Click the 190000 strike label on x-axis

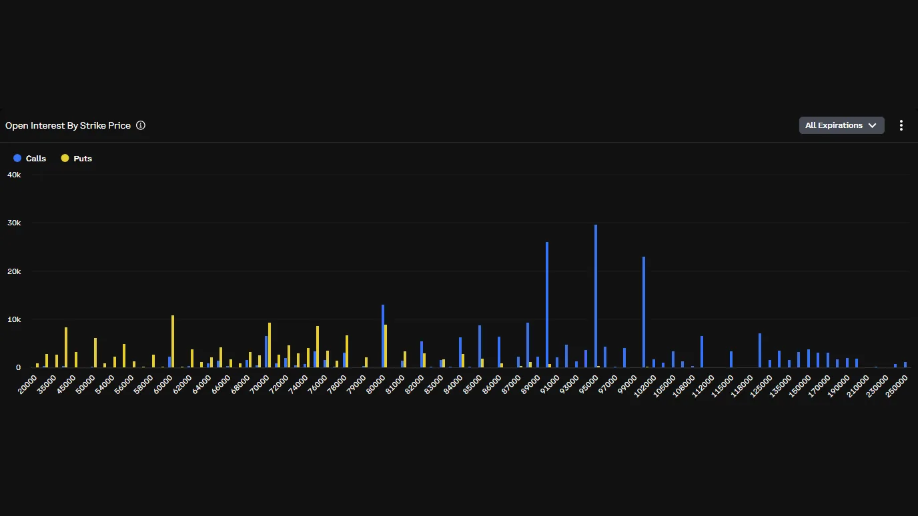tap(838, 385)
